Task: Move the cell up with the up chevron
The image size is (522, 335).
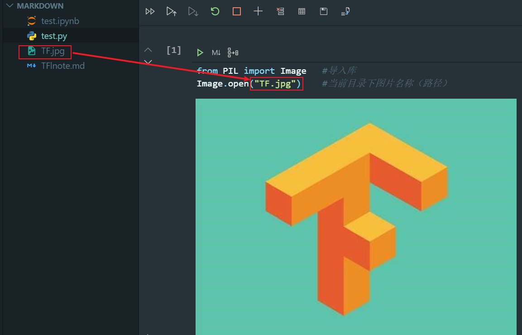Action: click(x=148, y=50)
